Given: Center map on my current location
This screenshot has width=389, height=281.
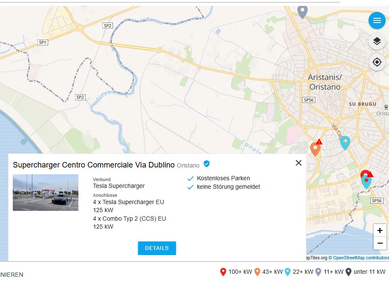Looking at the screenshot, I should tap(377, 62).
